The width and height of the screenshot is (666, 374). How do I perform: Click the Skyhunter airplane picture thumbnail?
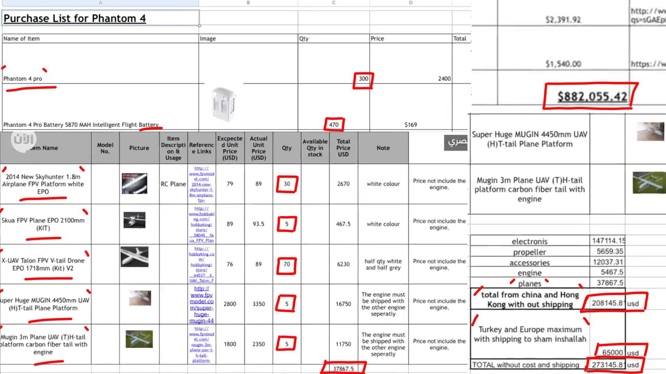(x=135, y=184)
